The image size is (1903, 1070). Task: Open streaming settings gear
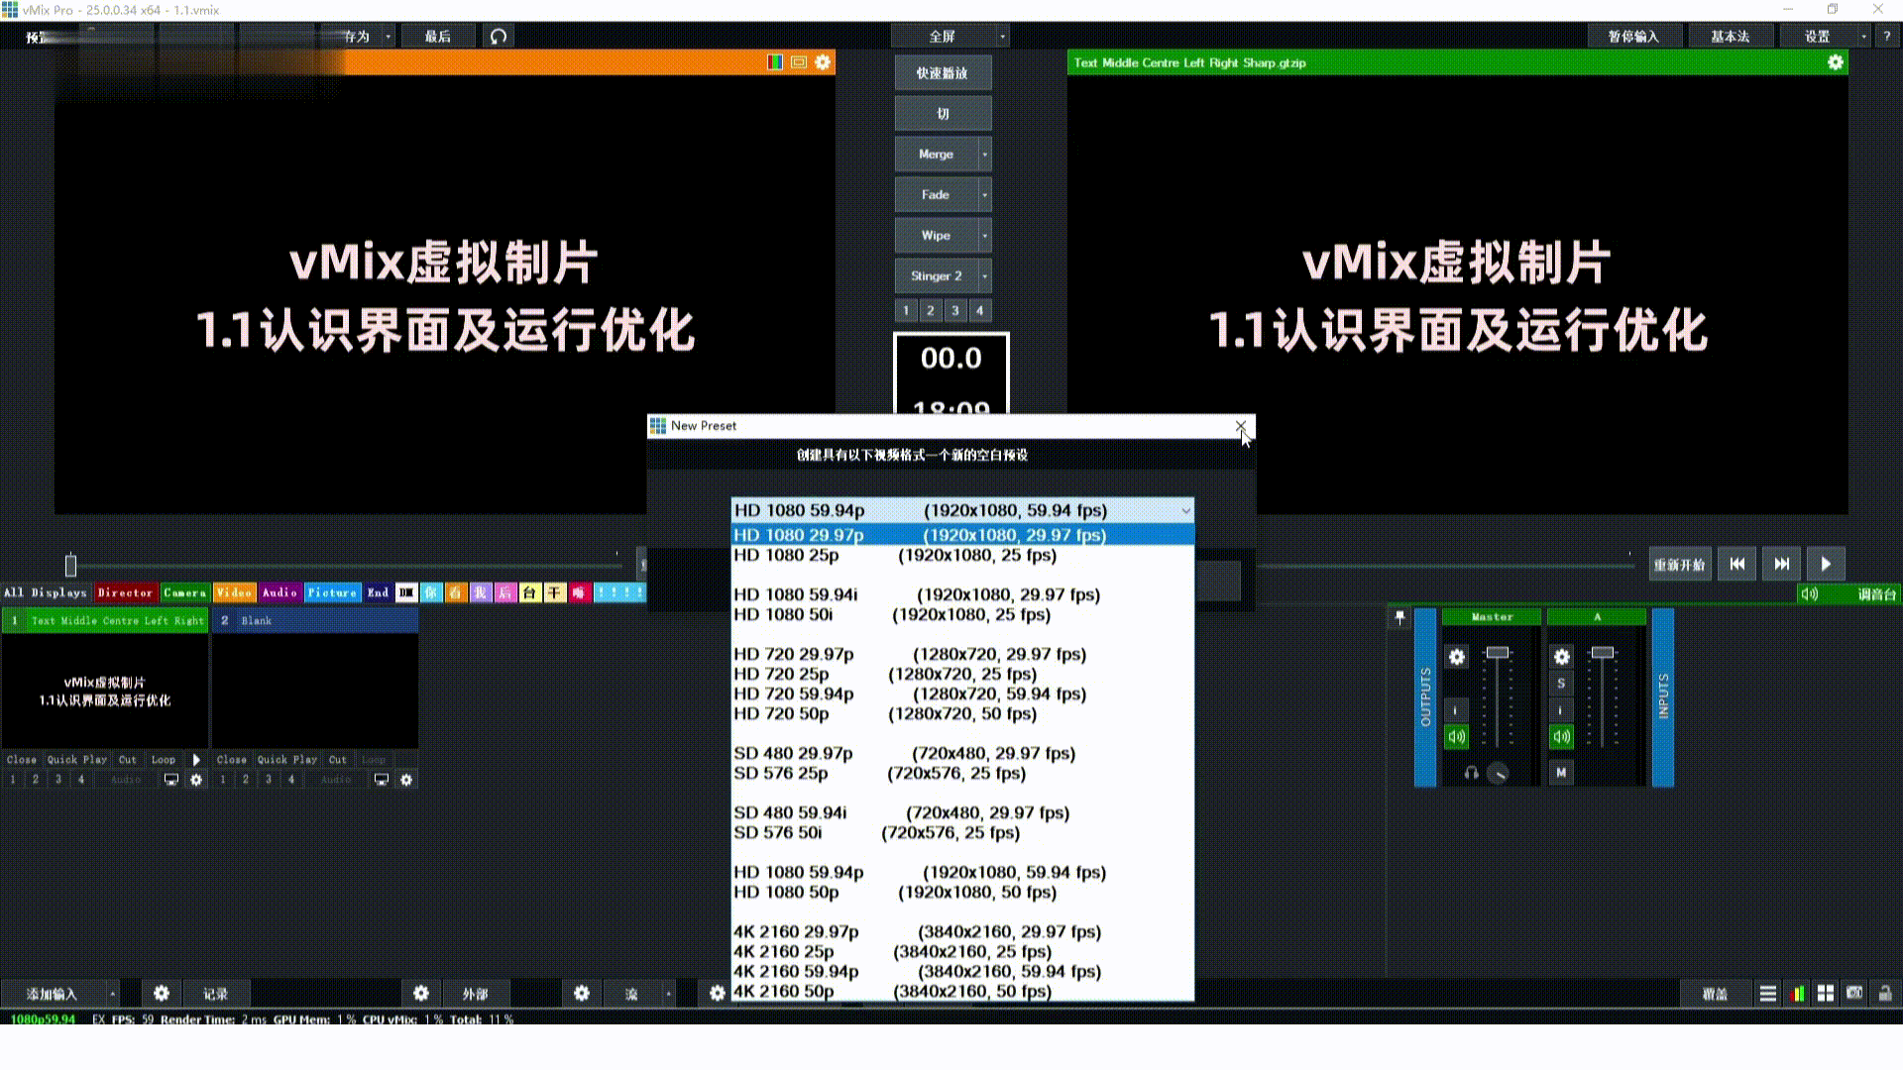pos(582,993)
